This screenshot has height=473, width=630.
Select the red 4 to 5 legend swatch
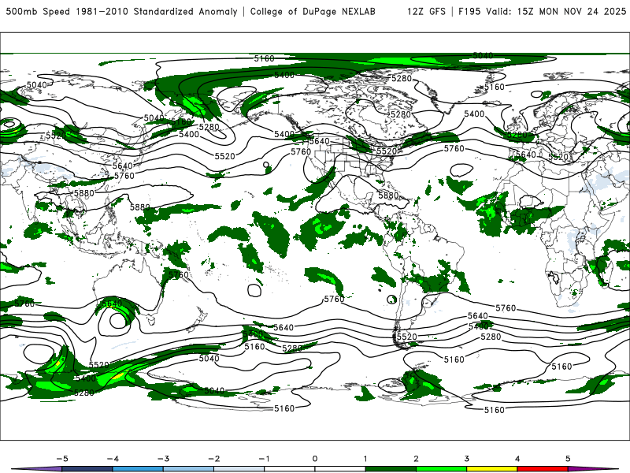pos(543,469)
